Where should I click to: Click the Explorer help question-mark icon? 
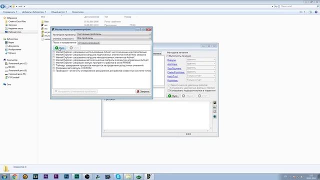point(316,12)
